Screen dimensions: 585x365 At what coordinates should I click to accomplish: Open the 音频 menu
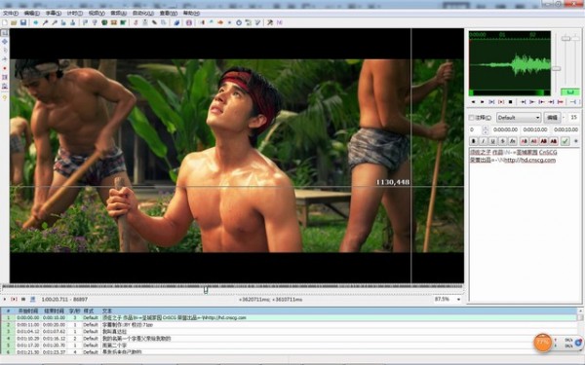pos(119,13)
